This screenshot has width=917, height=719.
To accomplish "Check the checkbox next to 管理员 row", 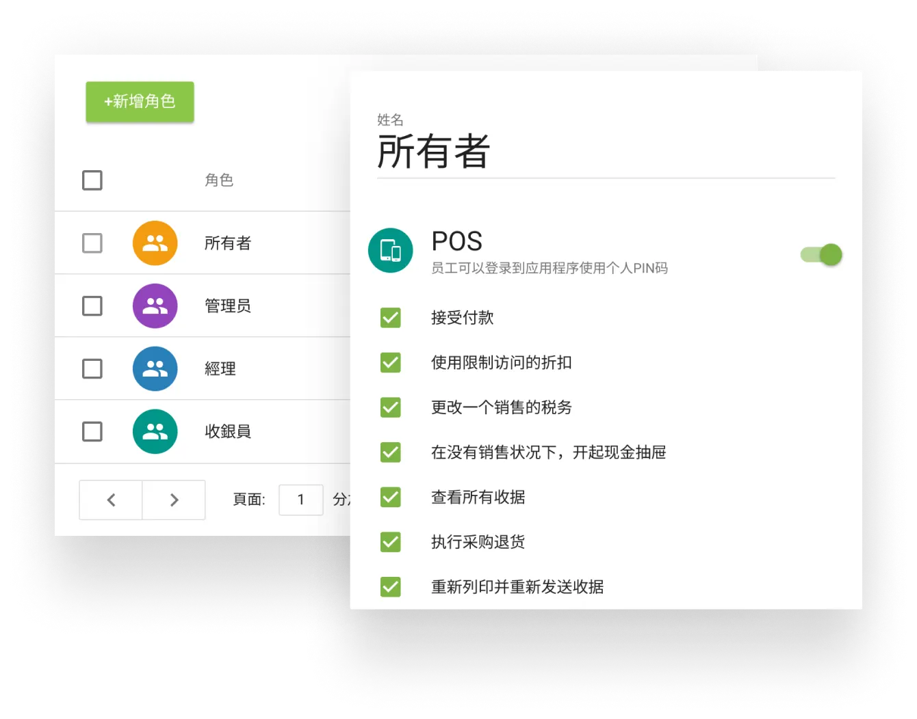I will tap(92, 306).
